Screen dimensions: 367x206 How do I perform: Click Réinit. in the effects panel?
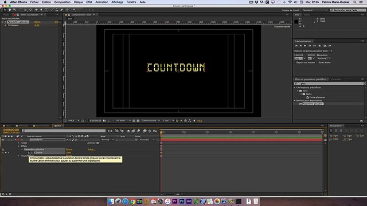(37, 22)
